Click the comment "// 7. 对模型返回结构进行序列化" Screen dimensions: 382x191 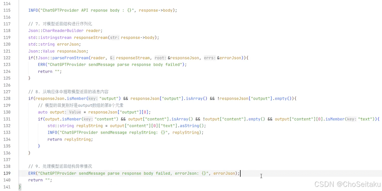pyautogui.click(x=60, y=24)
